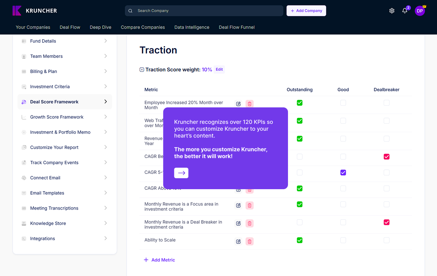Delete Monthly Revenue Deal Breaker metric
This screenshot has width=437, height=276.
pyautogui.click(x=249, y=224)
